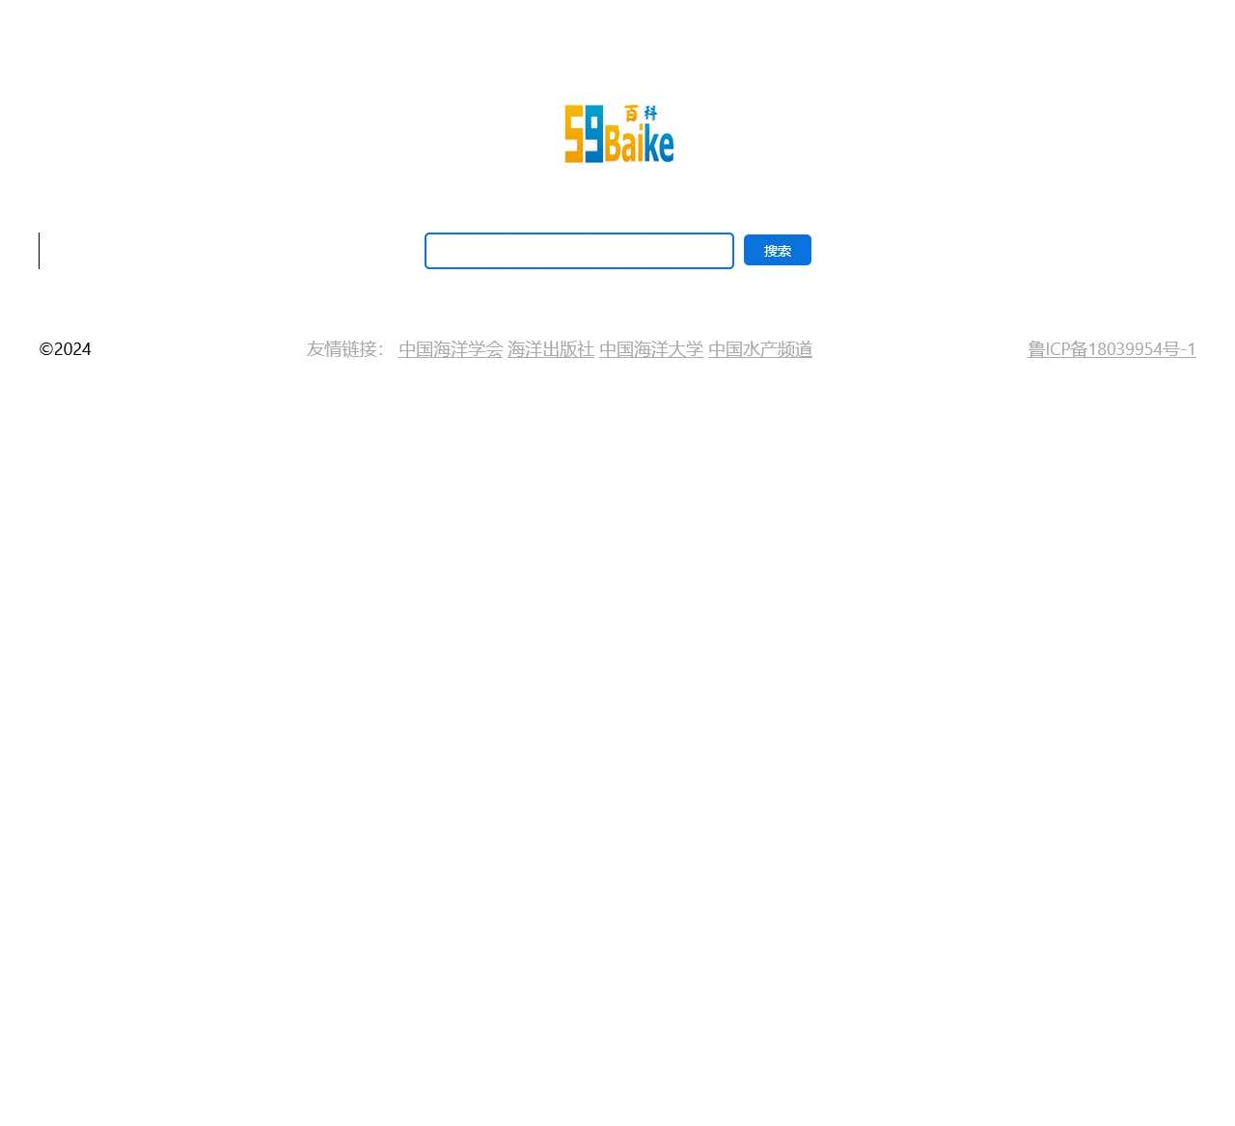Click the small 百科 characters in the logo

point(641,113)
